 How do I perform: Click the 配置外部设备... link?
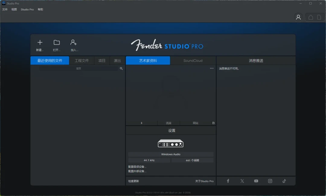click(137, 171)
